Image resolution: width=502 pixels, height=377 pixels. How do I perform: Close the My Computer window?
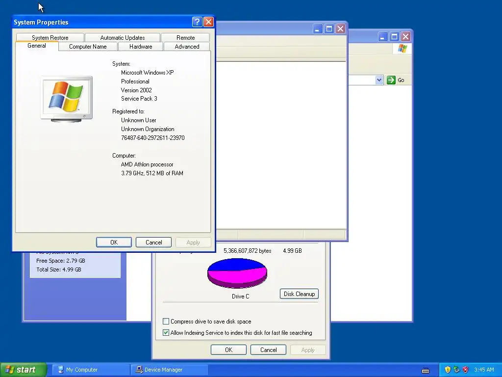click(405, 36)
